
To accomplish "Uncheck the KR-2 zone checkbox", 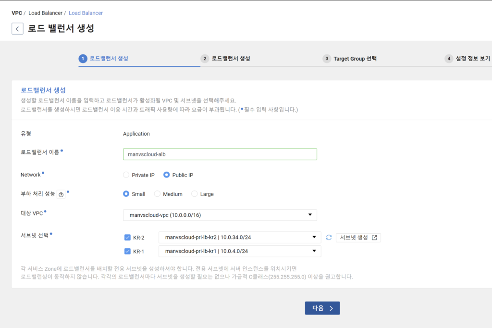I will tap(127, 237).
